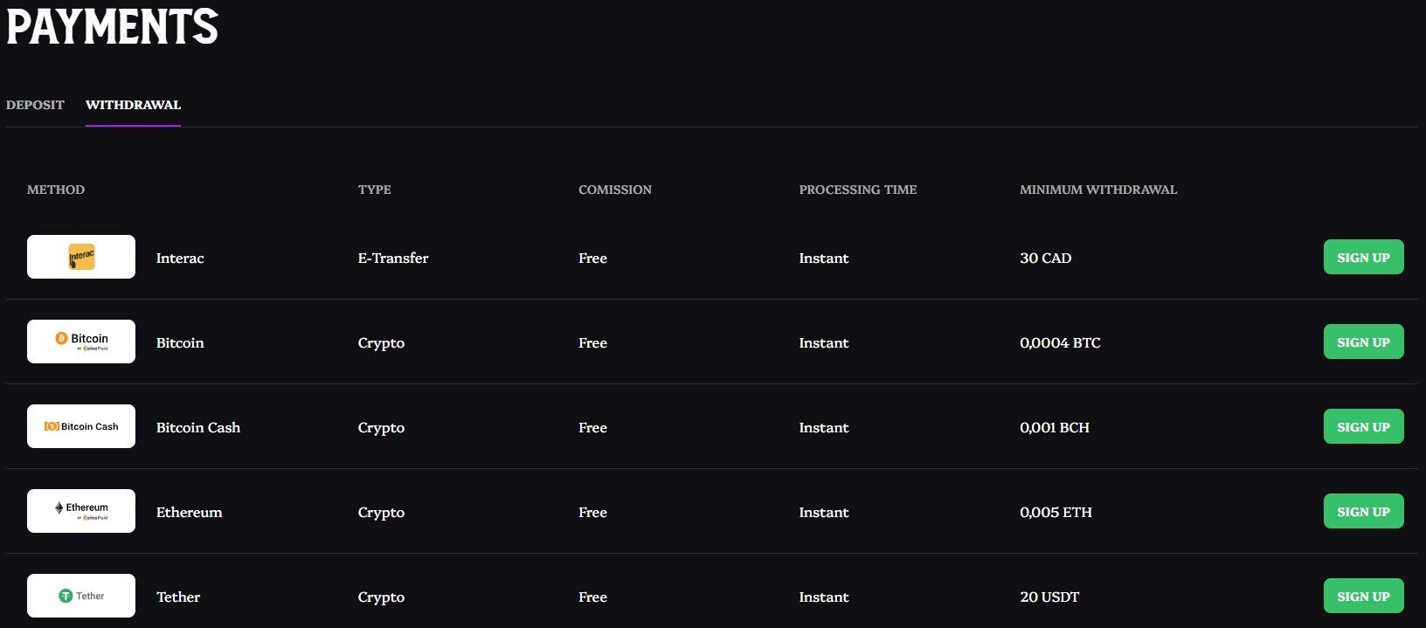Hit Sign Up next to Ethereum
The height and width of the screenshot is (628, 1426).
click(1363, 511)
